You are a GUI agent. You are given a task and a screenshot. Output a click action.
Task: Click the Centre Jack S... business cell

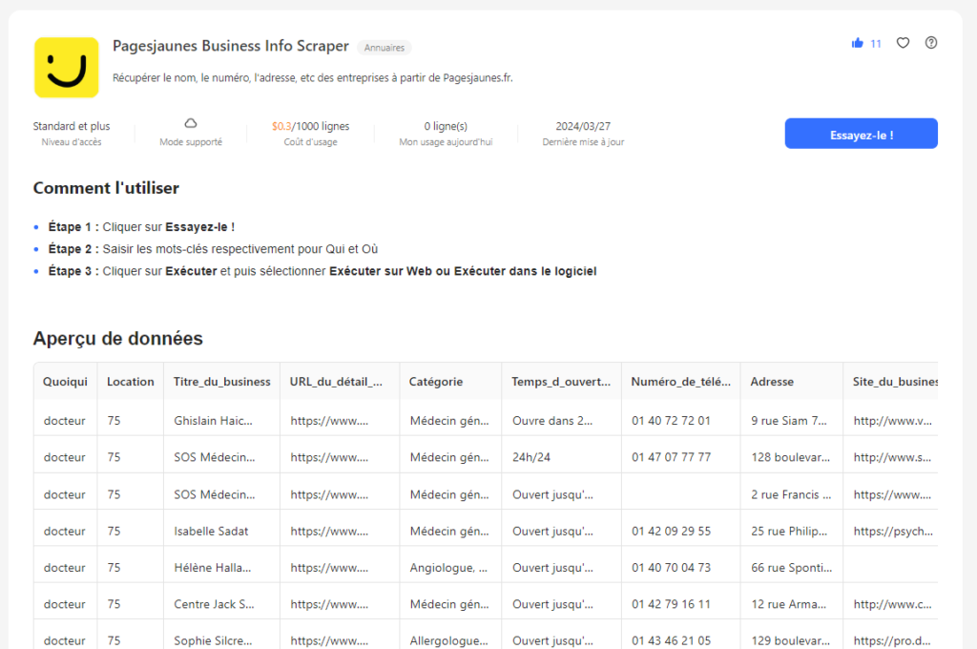[x=221, y=604]
